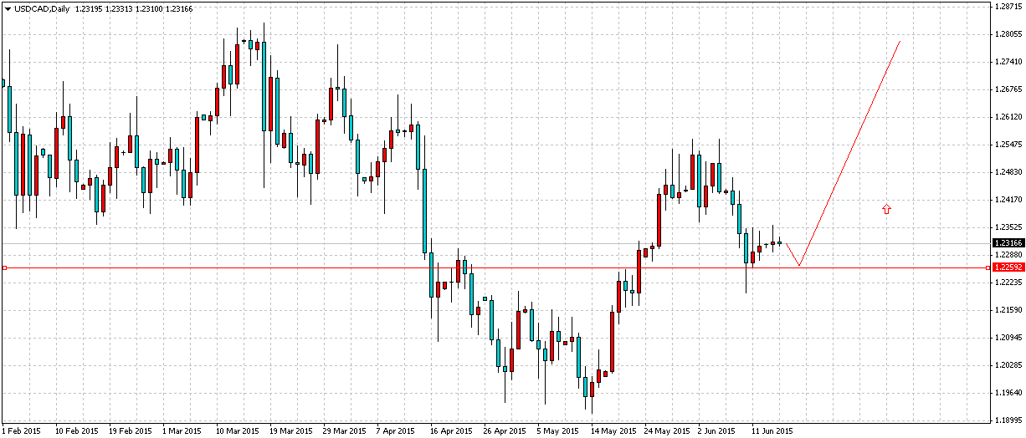Image resolution: width=1026 pixels, height=438 pixels.
Task: Select the short falling red trendline segment
Action: 793,254
